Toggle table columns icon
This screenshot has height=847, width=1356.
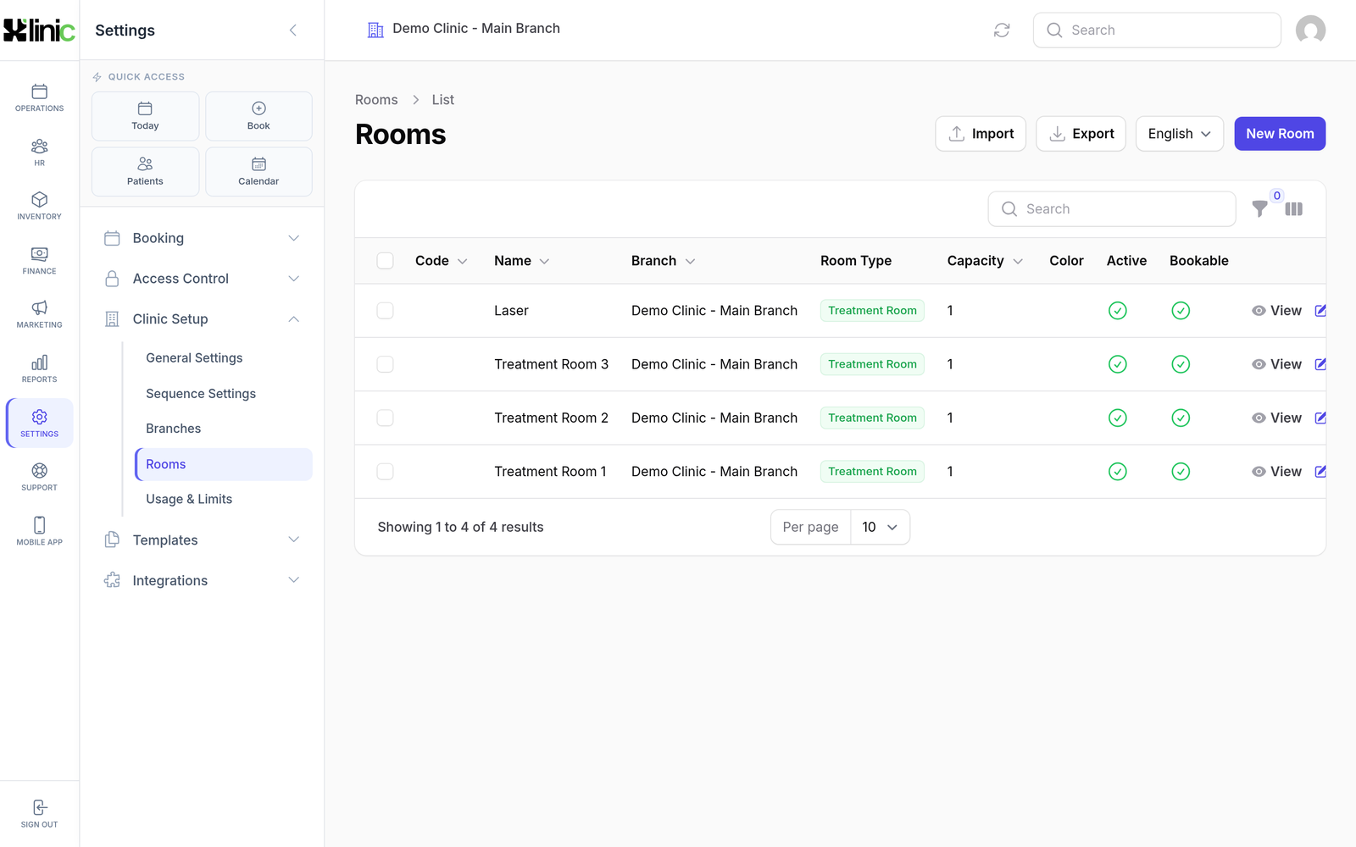pos(1293,209)
